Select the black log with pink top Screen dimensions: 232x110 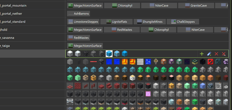pyautogui.click(x=171, y=78)
